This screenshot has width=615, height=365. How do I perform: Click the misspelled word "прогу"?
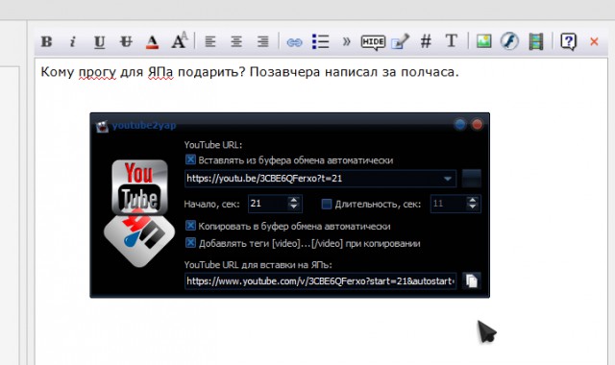97,73
